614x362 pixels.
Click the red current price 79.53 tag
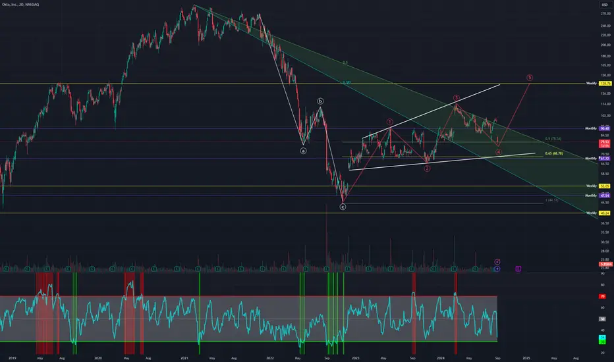pos(605,143)
